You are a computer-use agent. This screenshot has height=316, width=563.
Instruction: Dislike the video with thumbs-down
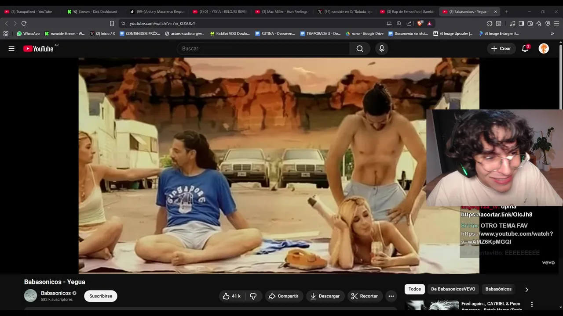tap(253, 296)
